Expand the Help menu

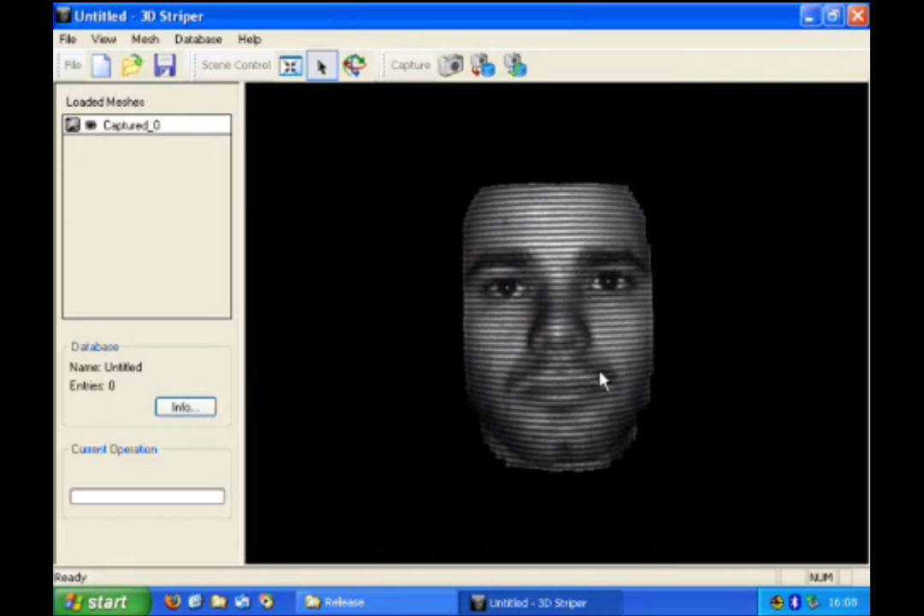coord(249,39)
